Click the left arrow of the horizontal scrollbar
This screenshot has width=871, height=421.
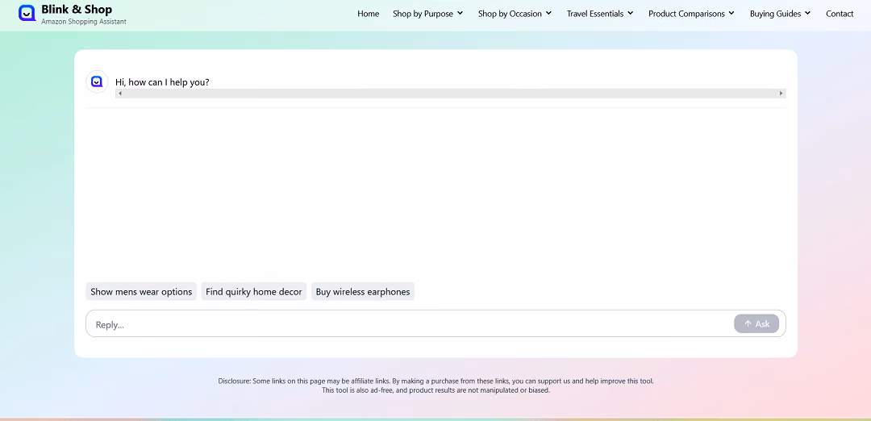(x=120, y=94)
